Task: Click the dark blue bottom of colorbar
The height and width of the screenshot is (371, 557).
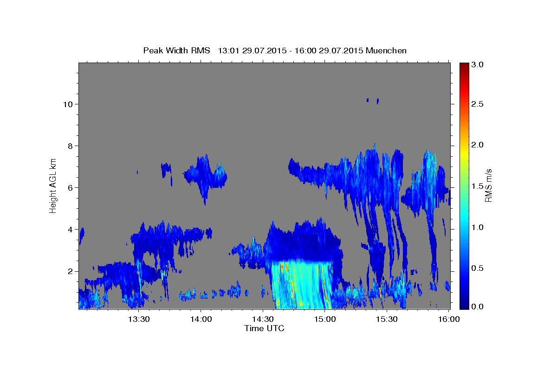Action: [464, 305]
